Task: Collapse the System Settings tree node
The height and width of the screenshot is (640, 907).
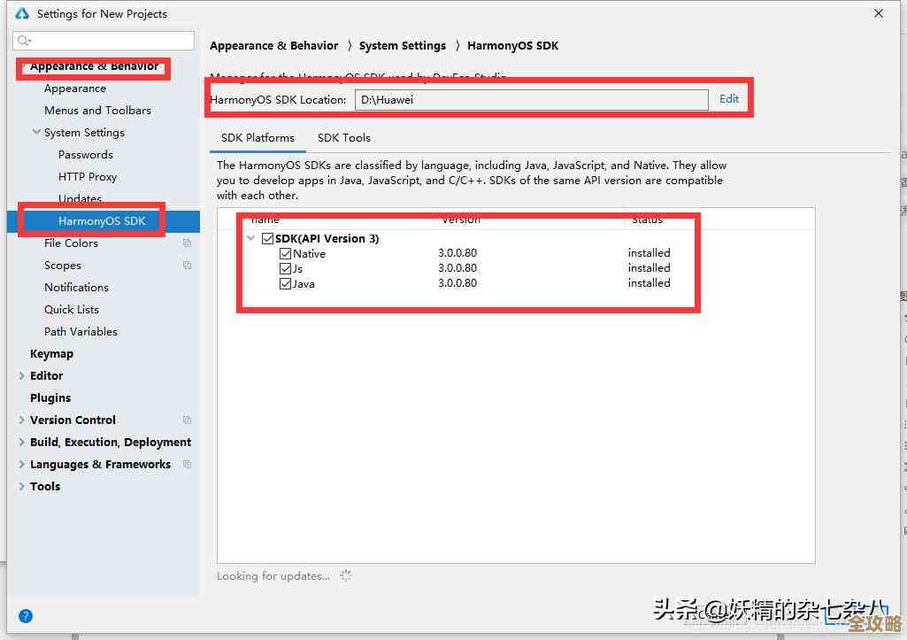Action: [x=36, y=133]
